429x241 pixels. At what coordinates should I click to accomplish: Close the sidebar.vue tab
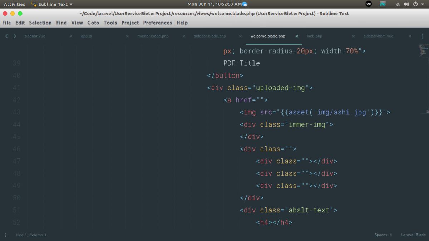[x=70, y=36]
